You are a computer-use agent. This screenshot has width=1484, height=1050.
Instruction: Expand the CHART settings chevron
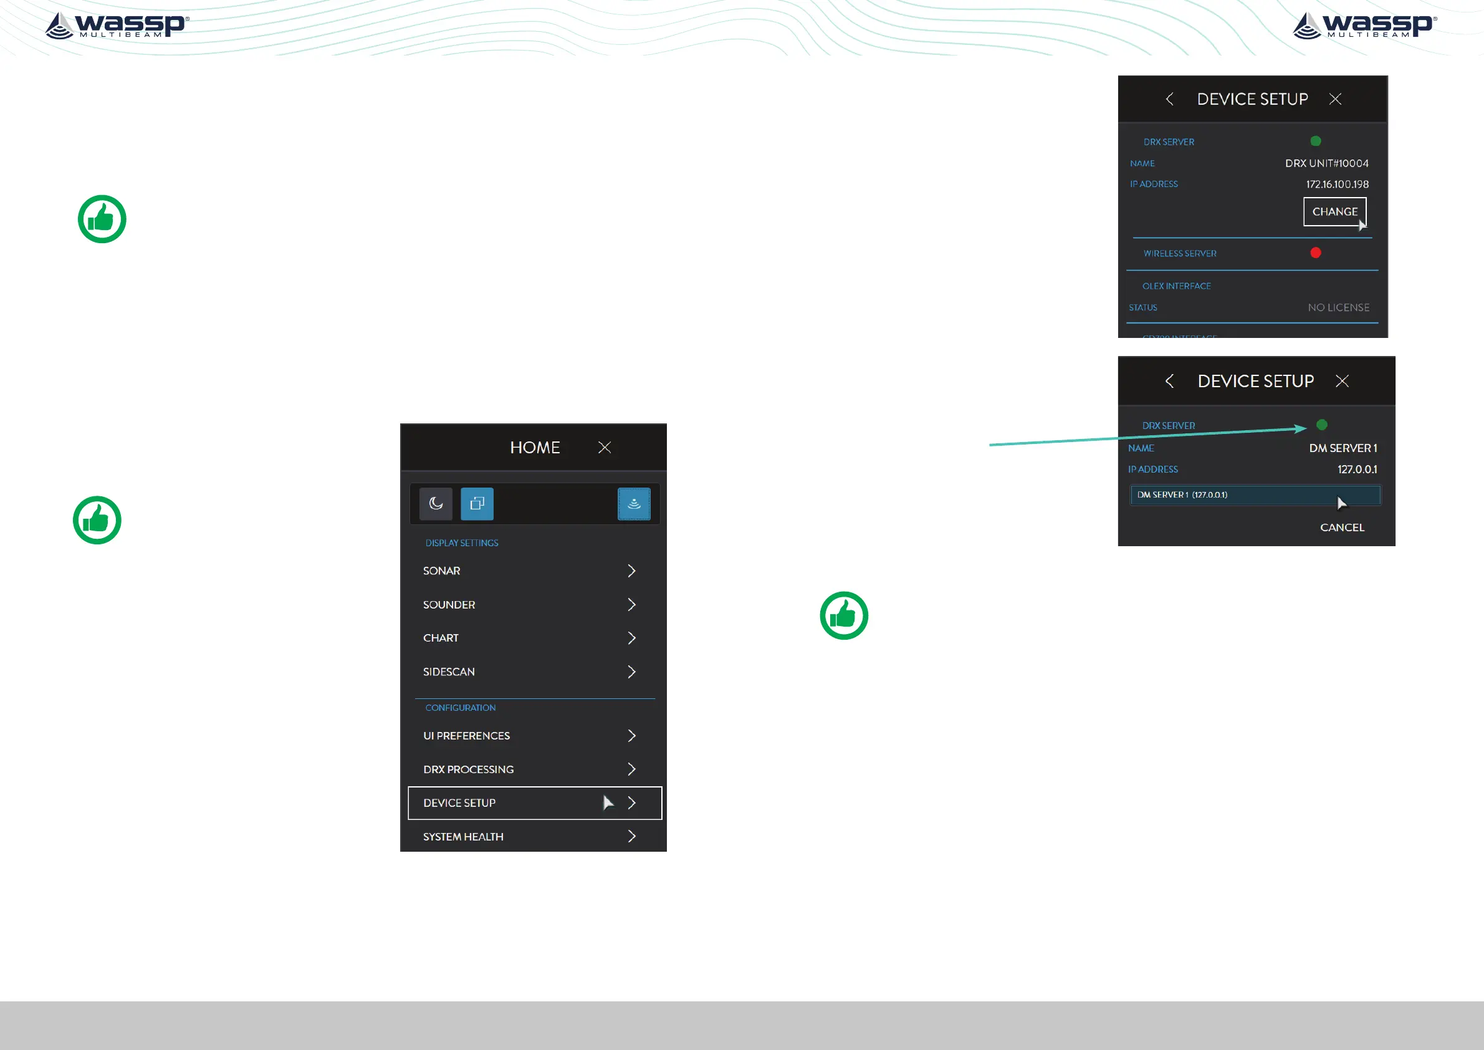[631, 638]
